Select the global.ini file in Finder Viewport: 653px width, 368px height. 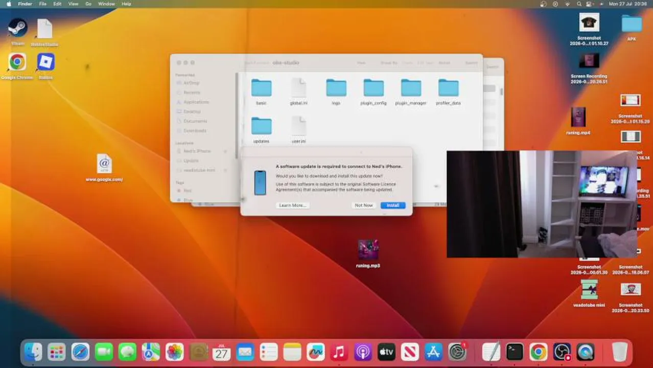pyautogui.click(x=299, y=92)
